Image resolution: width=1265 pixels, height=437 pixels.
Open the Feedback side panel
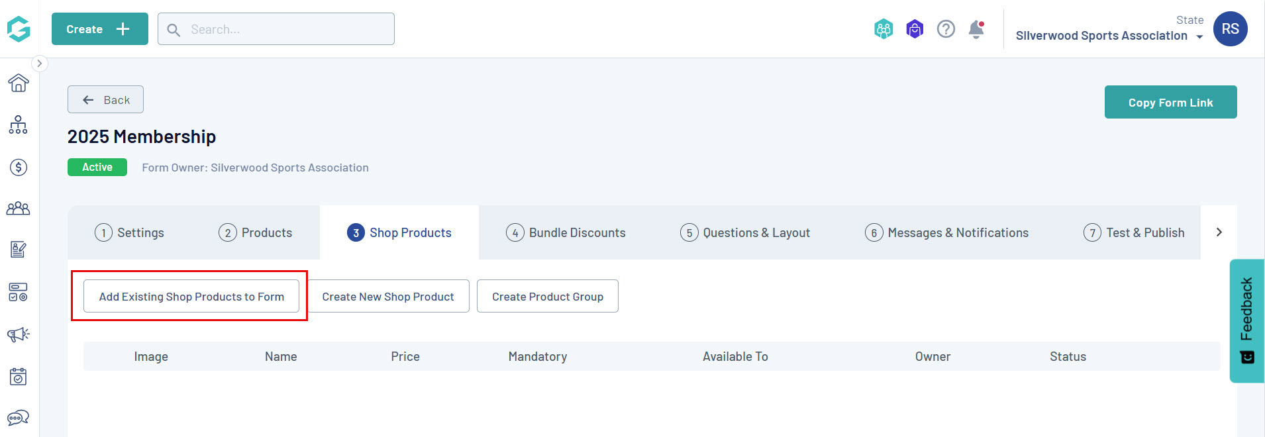pyautogui.click(x=1246, y=320)
